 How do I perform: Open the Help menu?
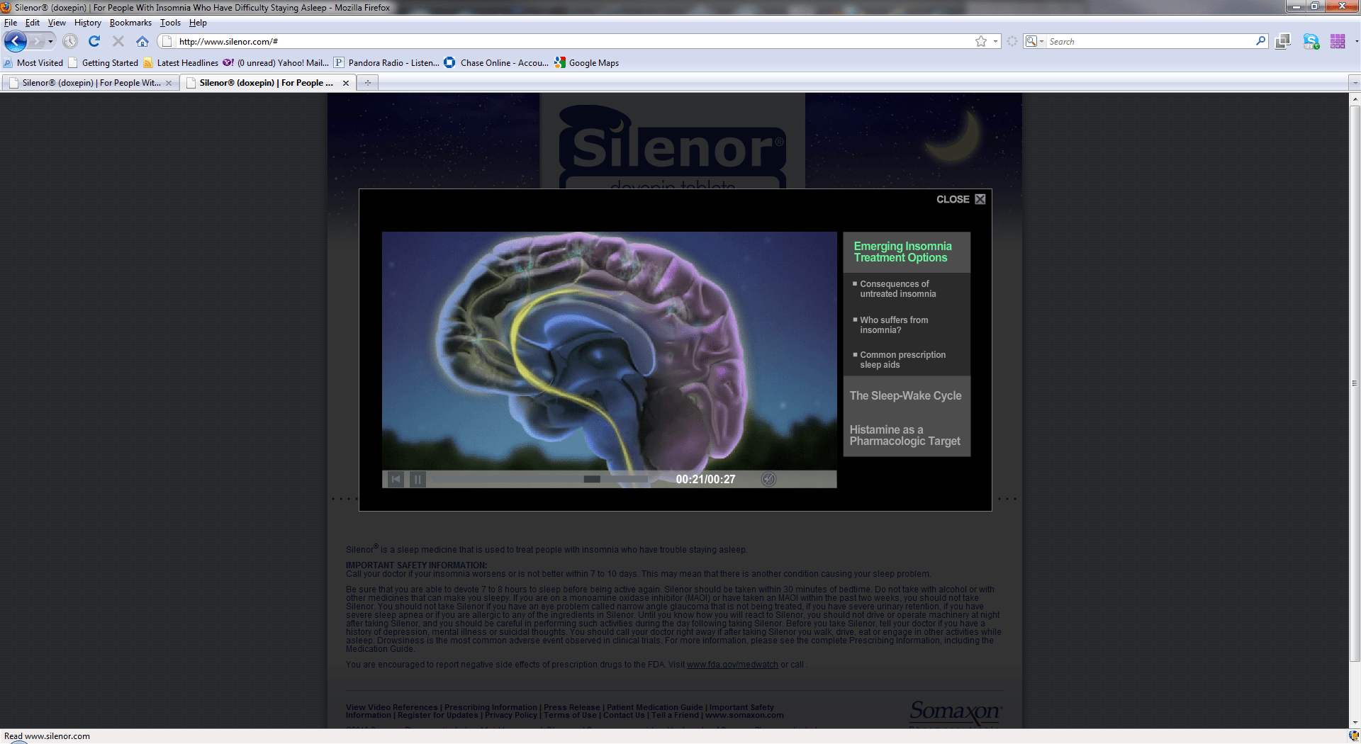click(x=198, y=23)
